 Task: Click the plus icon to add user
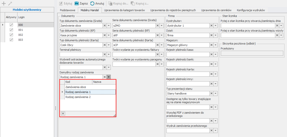(3, 3)
